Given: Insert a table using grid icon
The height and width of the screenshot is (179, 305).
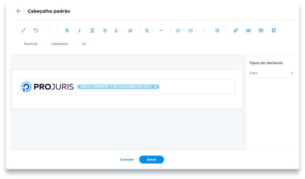Looking at the screenshot, I should 261,30.
